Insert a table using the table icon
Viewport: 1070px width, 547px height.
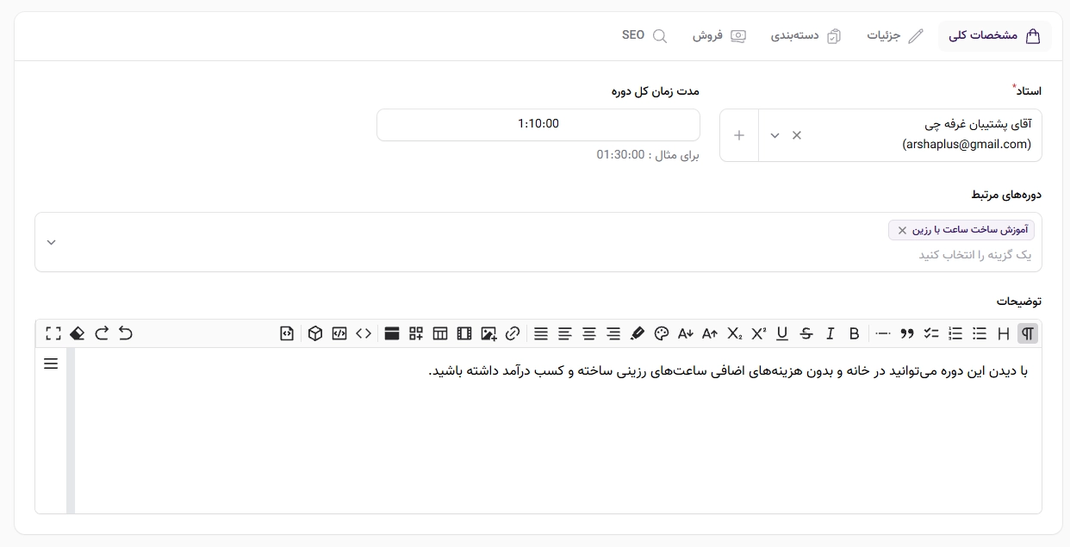tap(440, 333)
